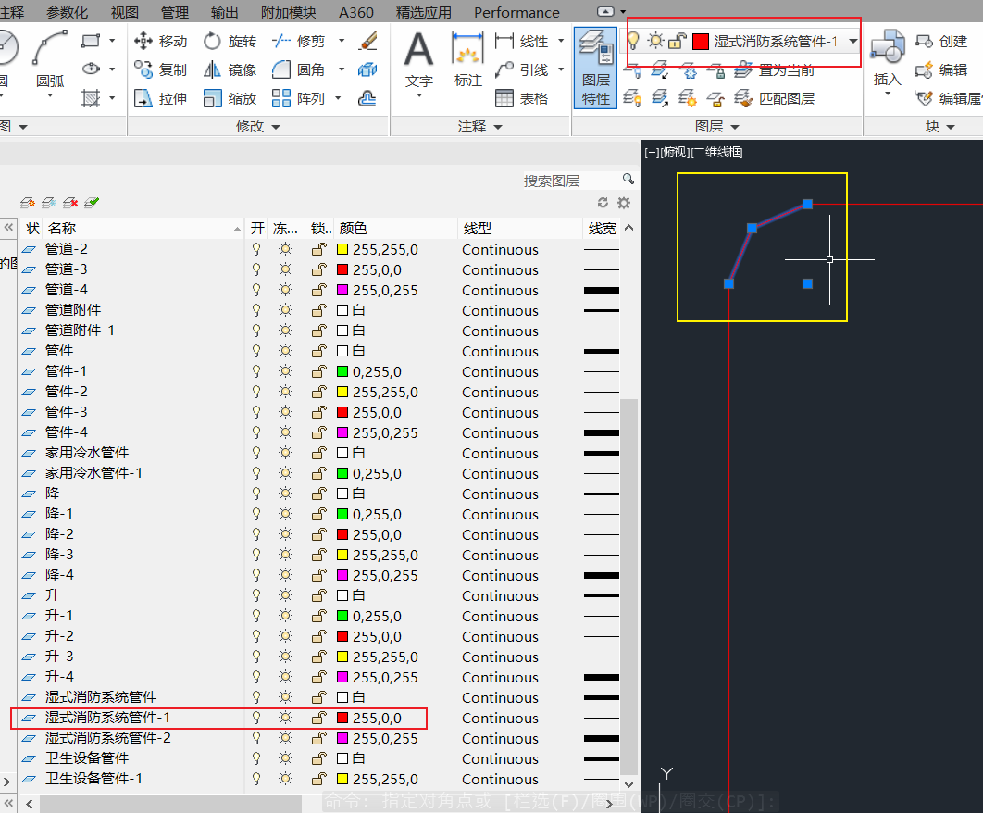This screenshot has width=983, height=813.
Task: Expand the 图层 panel
Action: (x=717, y=127)
